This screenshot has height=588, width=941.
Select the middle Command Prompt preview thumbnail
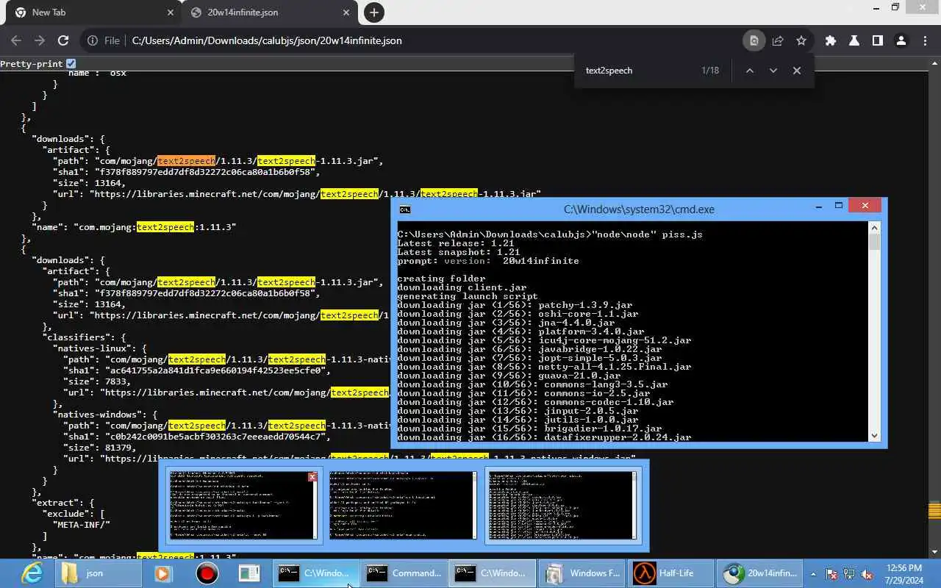403,506
